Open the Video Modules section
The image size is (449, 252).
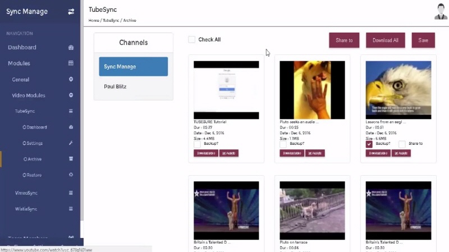[29, 95]
